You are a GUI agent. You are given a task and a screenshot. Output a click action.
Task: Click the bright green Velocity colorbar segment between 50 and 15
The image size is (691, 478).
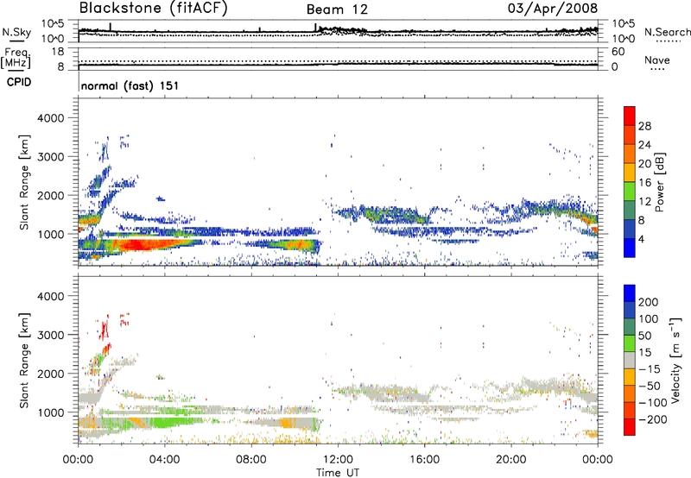[630, 343]
